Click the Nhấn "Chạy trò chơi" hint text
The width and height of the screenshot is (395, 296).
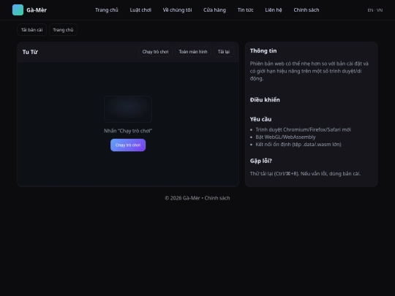(128, 131)
